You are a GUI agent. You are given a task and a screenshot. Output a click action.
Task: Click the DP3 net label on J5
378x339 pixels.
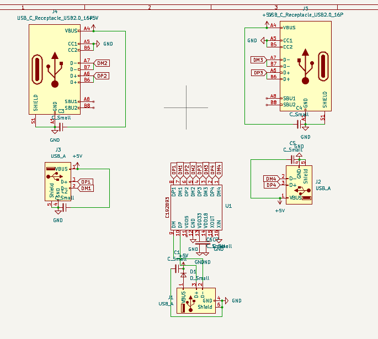(258, 73)
